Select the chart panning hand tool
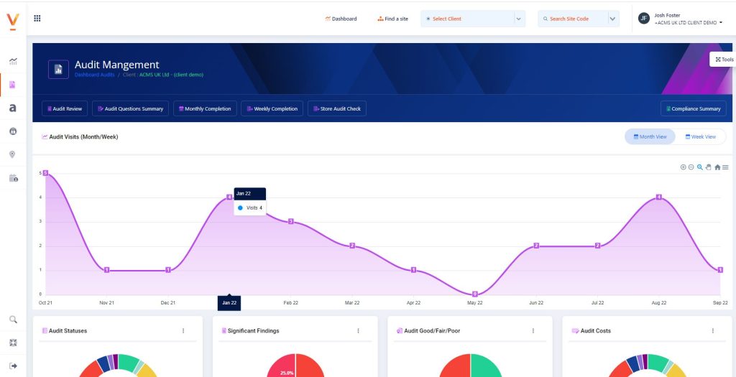This screenshot has width=736, height=377. coord(708,167)
